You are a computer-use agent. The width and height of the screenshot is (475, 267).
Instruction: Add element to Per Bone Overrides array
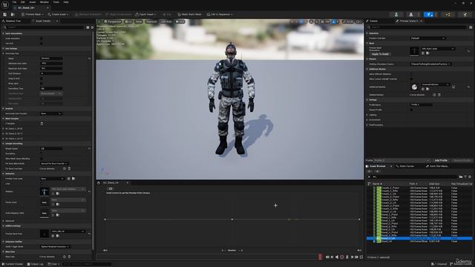tap(65, 168)
